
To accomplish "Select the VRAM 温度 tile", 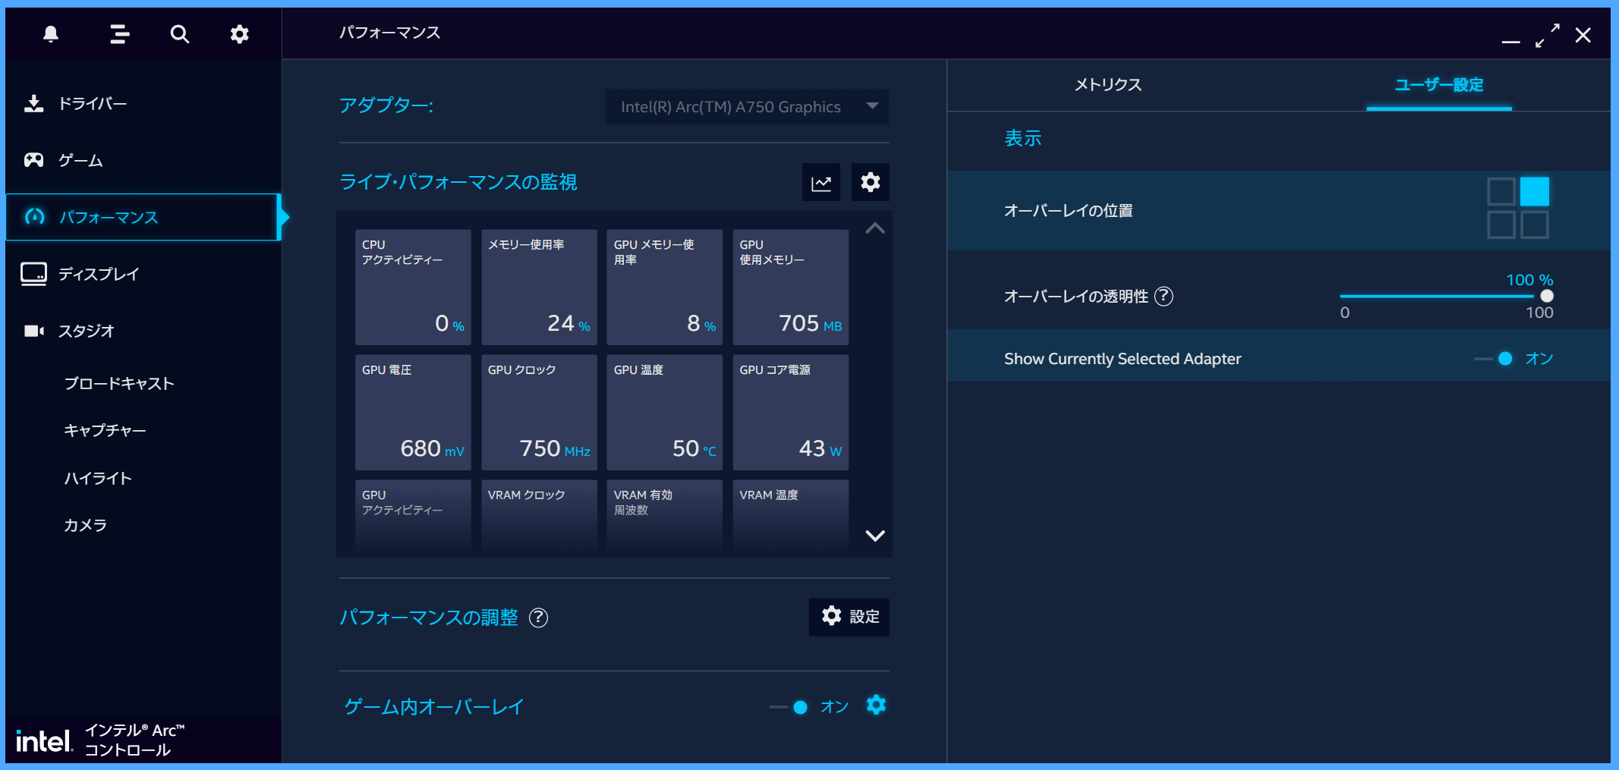I will point(790,516).
